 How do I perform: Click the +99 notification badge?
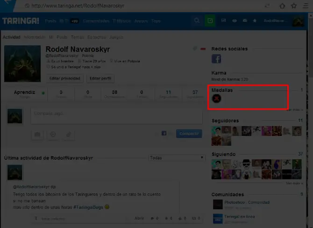(75, 21)
